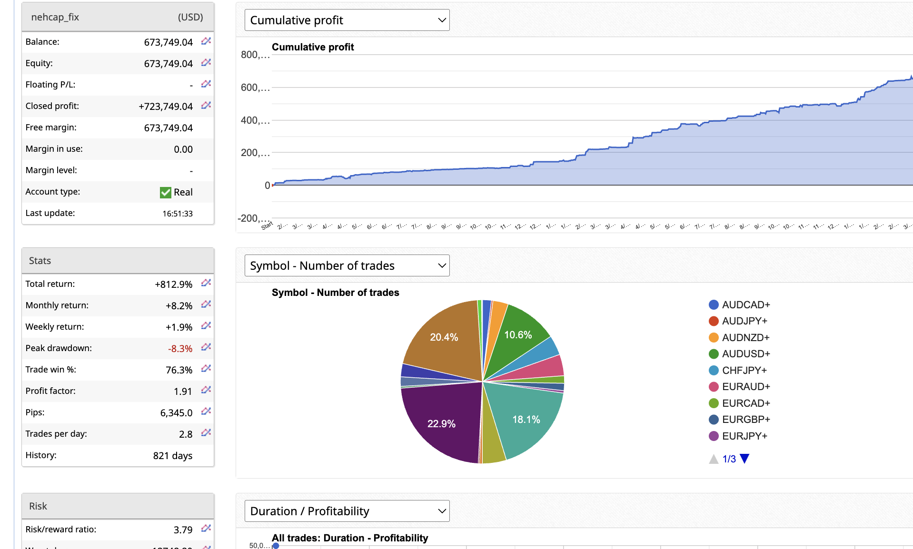Open the chart icon for Profit factor
913x549 pixels.
tap(206, 391)
